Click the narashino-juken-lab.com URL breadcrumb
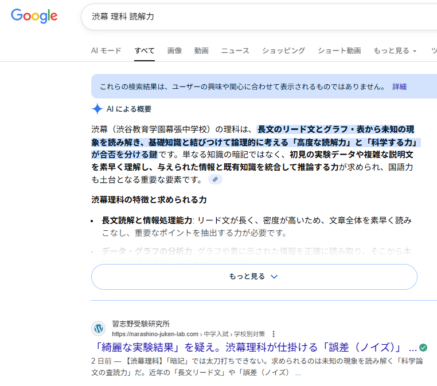Image resolution: width=437 pixels, height=386 pixels. tap(155, 334)
